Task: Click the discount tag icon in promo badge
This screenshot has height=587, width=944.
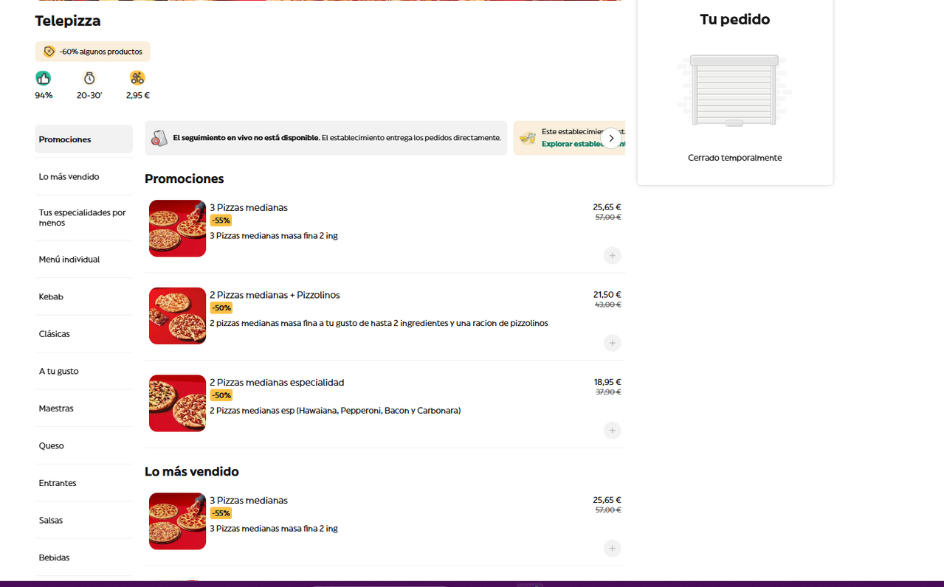Action: coord(49,52)
